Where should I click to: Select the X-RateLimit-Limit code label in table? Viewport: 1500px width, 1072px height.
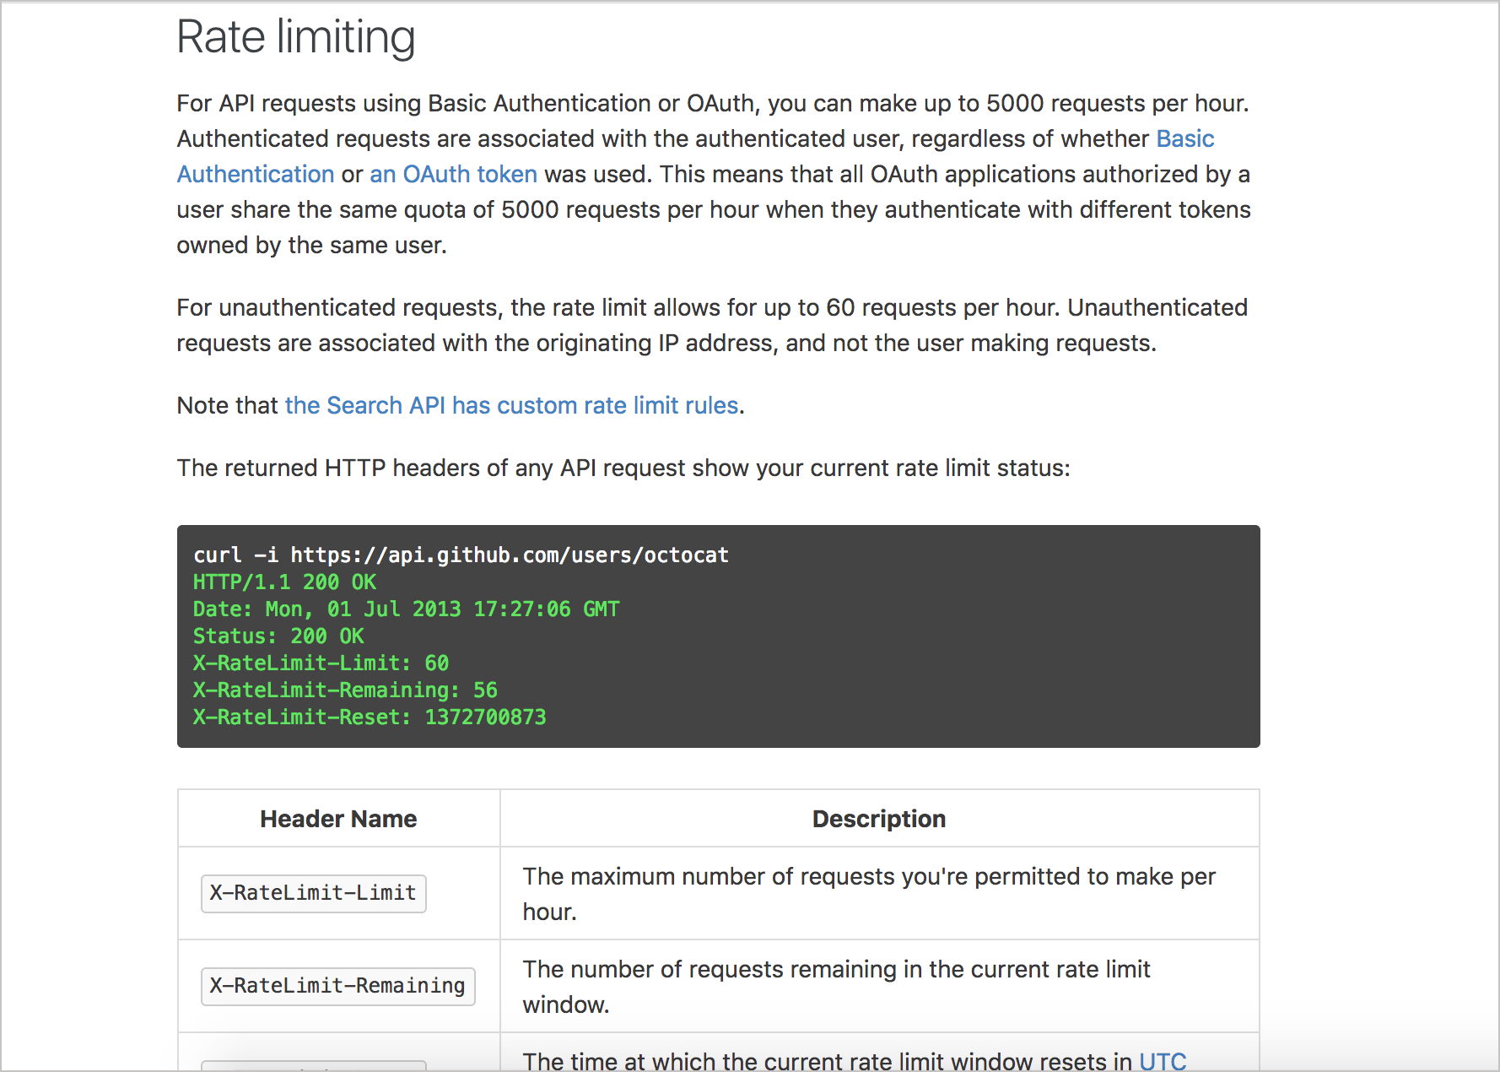coord(313,893)
